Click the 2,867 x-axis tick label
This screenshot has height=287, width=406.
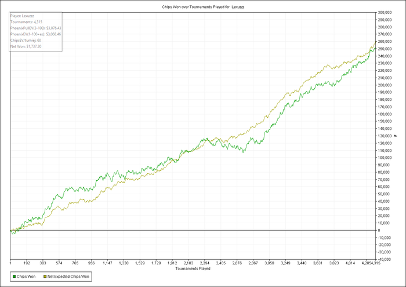tap(253, 263)
